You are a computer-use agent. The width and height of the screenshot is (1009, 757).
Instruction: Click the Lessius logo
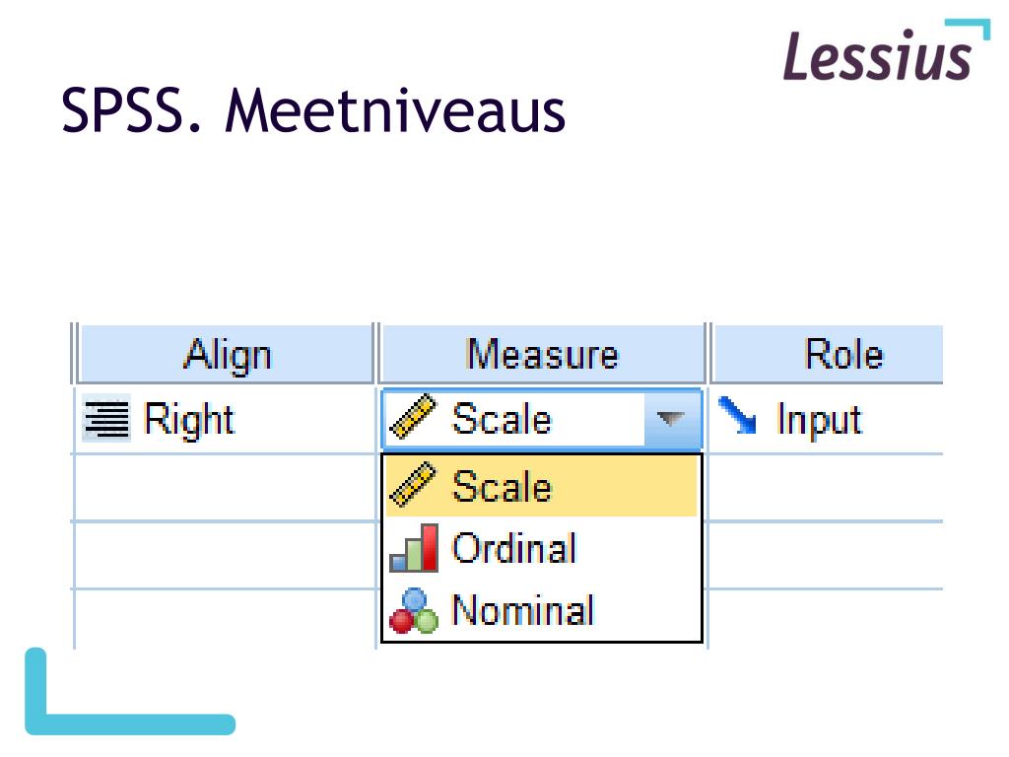(x=886, y=51)
